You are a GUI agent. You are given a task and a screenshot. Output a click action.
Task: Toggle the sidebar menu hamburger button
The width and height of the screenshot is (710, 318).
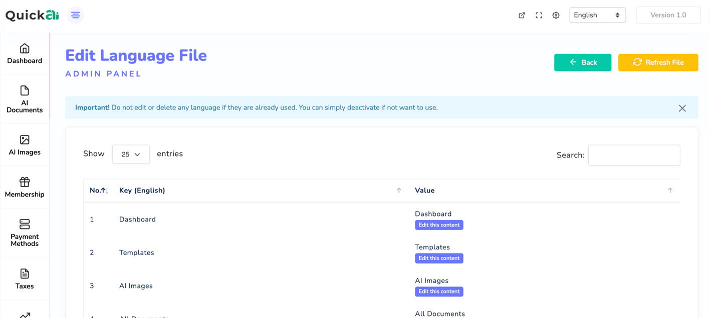[x=76, y=15]
